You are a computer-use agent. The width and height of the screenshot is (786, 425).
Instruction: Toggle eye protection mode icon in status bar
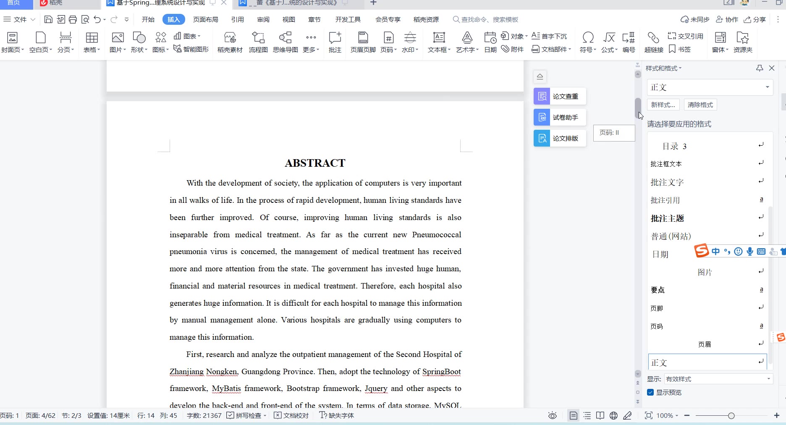553,415
